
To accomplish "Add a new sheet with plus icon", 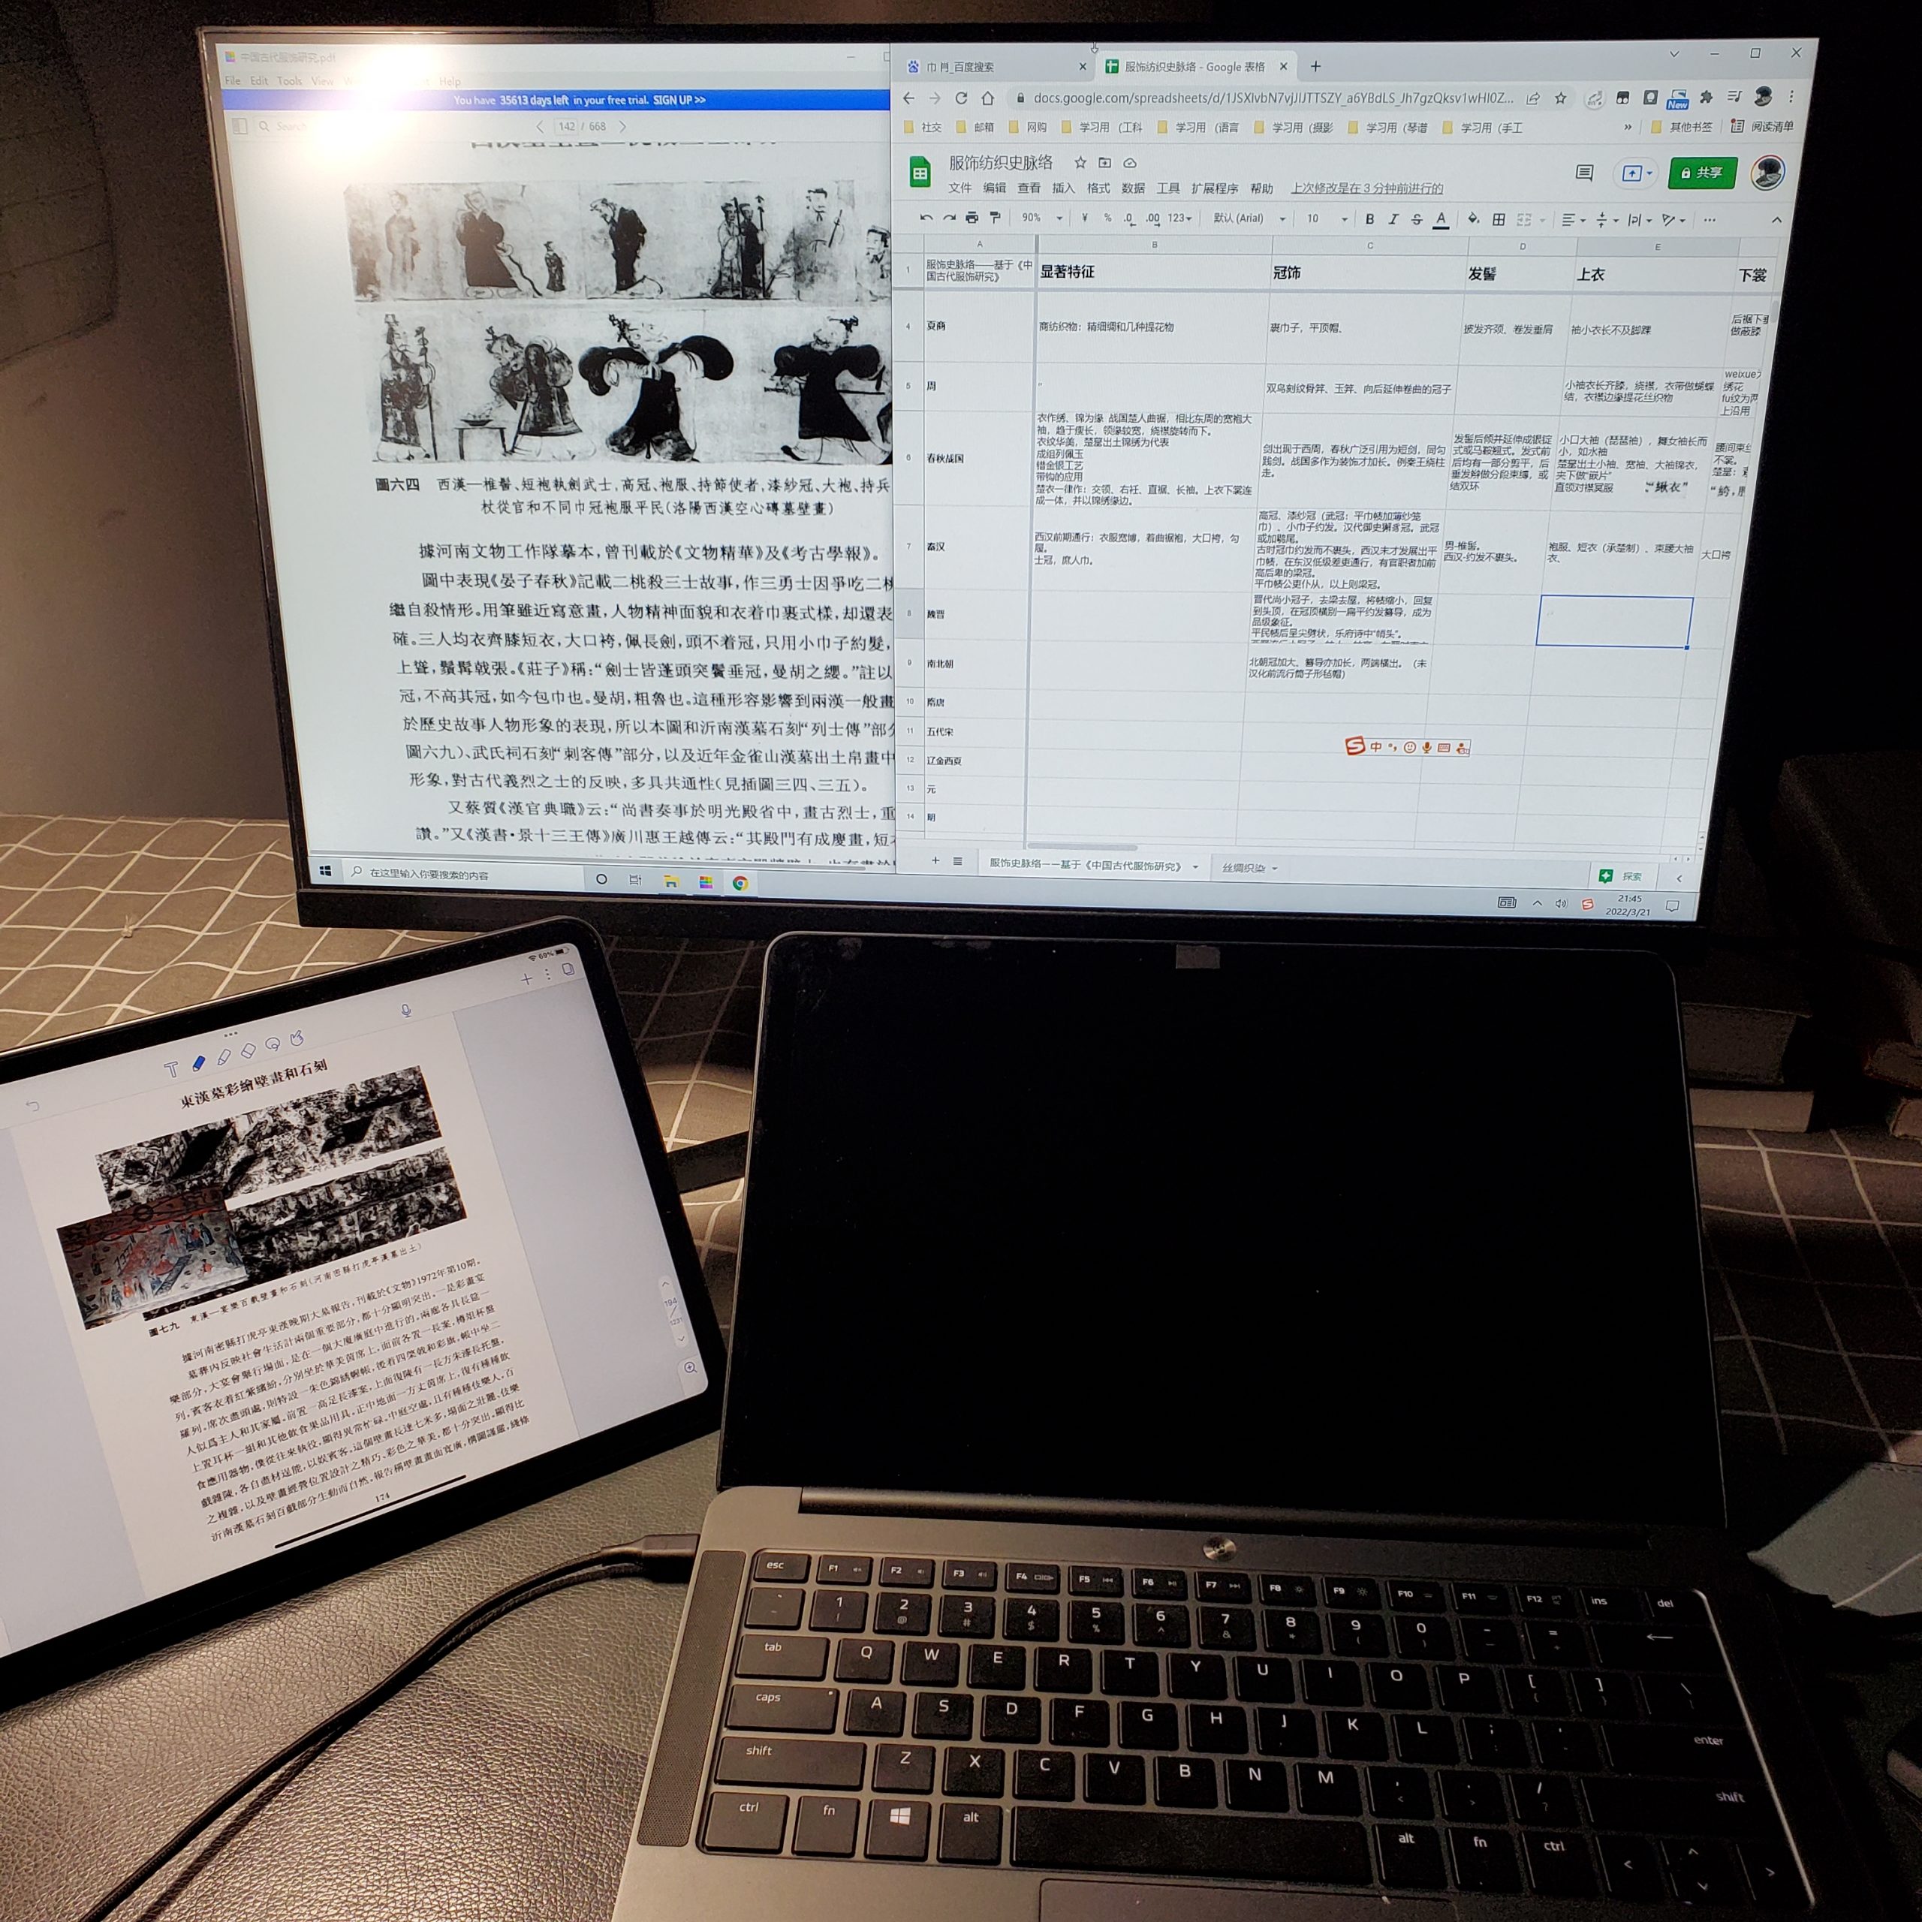I will point(935,860).
